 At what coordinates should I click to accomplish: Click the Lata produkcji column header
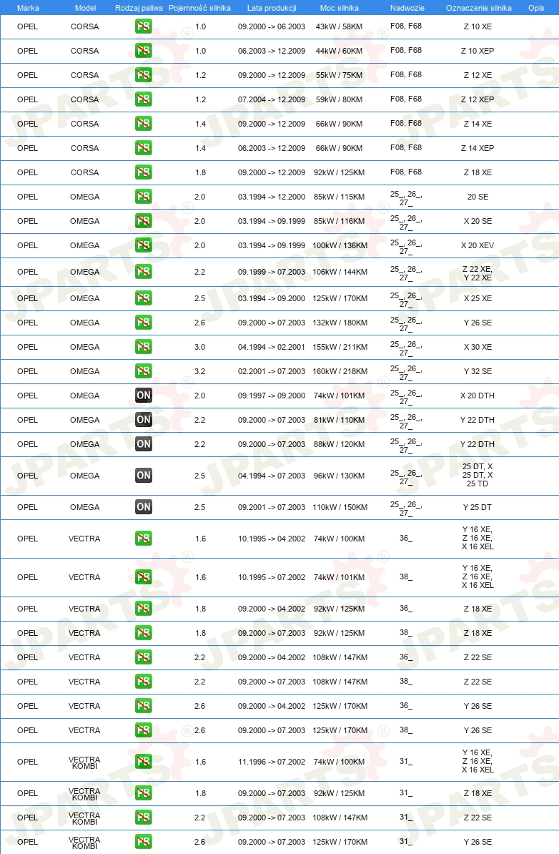click(x=272, y=8)
